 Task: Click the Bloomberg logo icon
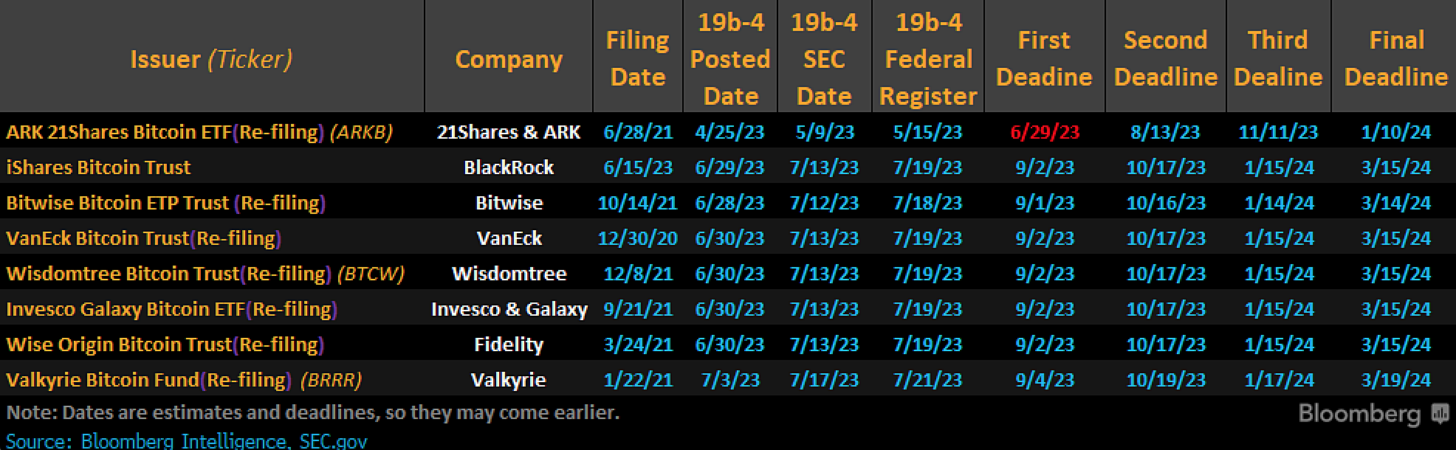(1439, 414)
